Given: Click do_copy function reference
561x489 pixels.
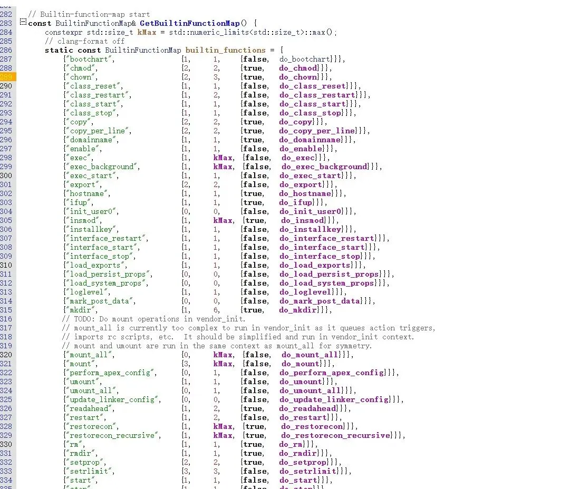Looking at the screenshot, I should (296, 122).
